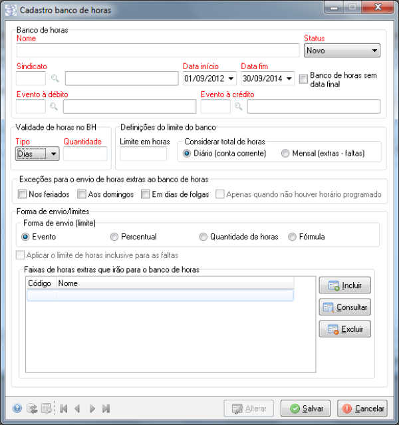Jump to the last record
This screenshot has width=399, height=425.
point(106,408)
